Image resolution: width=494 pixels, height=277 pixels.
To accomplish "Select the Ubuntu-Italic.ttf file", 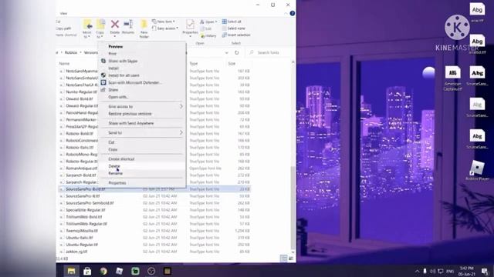I will pos(79,238).
